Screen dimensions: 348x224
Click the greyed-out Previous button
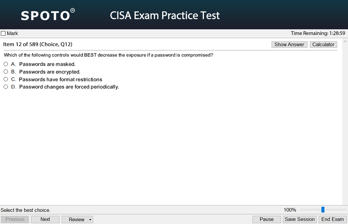[x=15, y=219]
